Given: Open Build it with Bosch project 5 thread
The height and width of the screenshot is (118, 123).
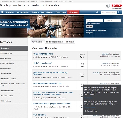Looking at the screenshot, I should click(x=52, y=104).
